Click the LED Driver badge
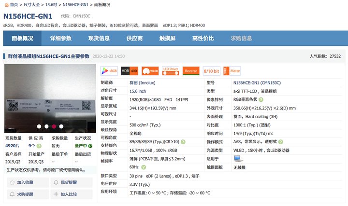 click(171, 71)
